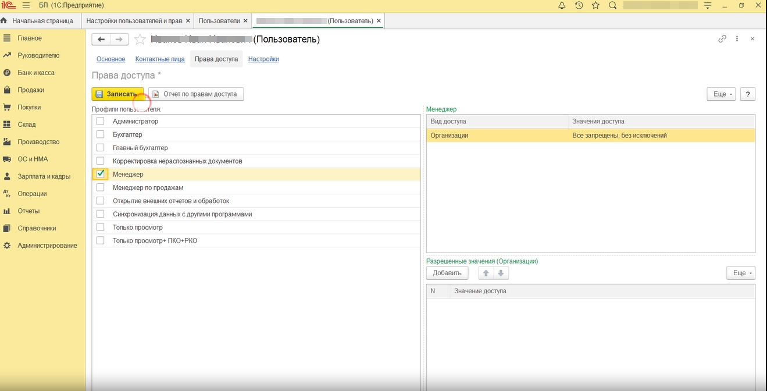This screenshot has height=391, width=767.
Task: Open the three-dot form options menu
Action: [737, 39]
